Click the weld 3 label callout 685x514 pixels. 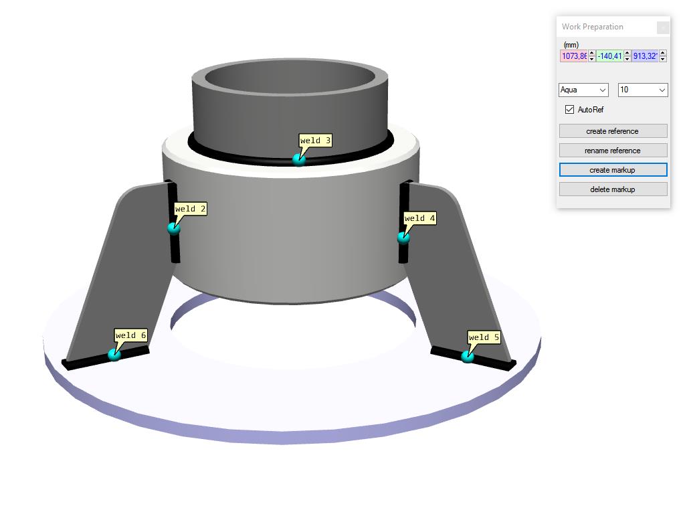pyautogui.click(x=315, y=141)
